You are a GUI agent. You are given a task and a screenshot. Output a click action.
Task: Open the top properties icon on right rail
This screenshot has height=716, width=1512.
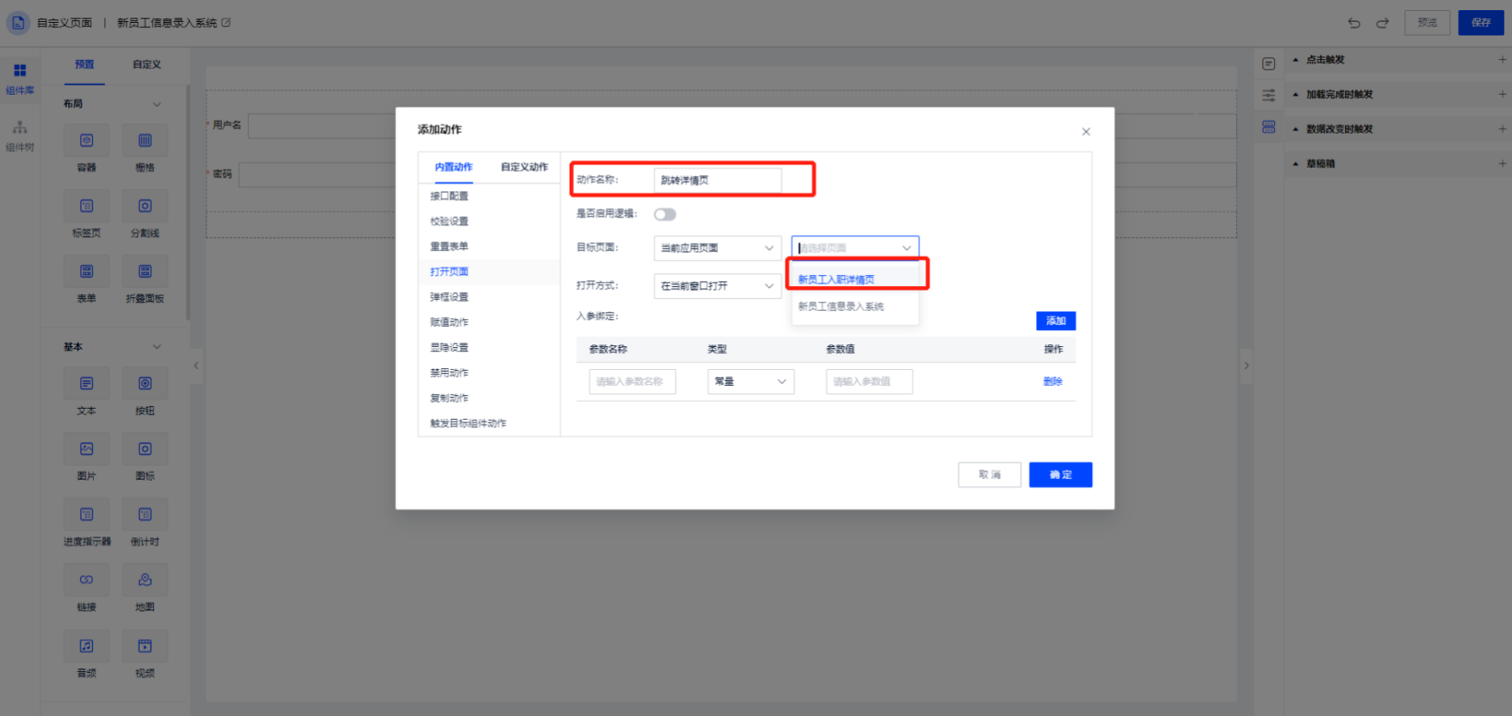1268,64
